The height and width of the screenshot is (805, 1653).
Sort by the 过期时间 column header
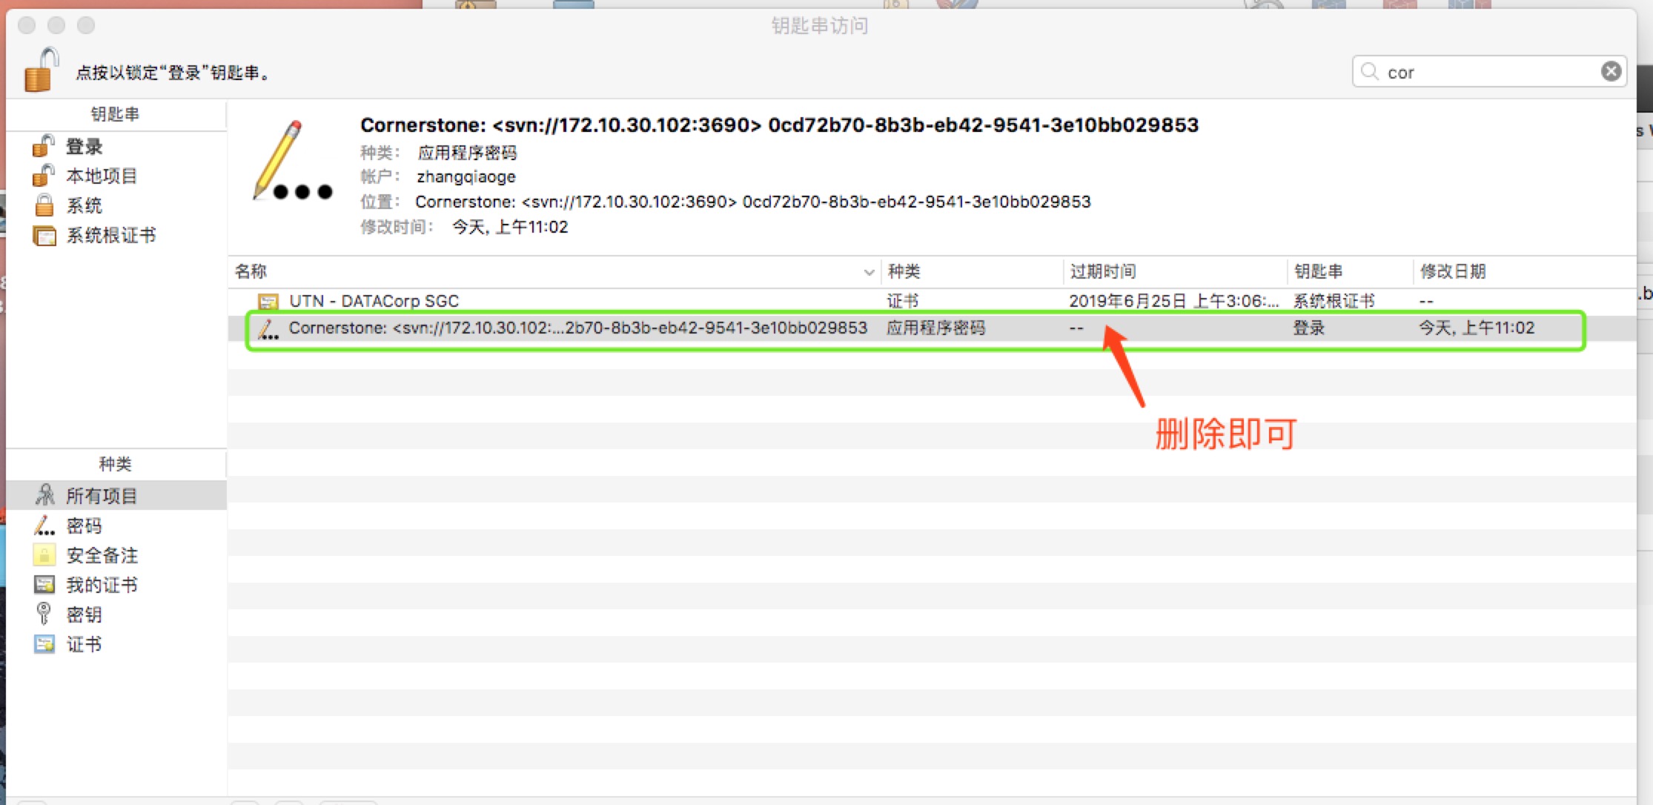[x=1175, y=271]
